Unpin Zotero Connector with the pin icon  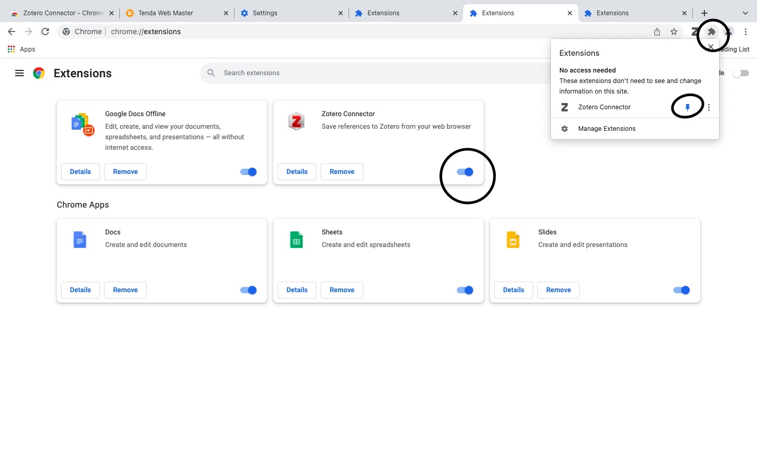pos(687,107)
